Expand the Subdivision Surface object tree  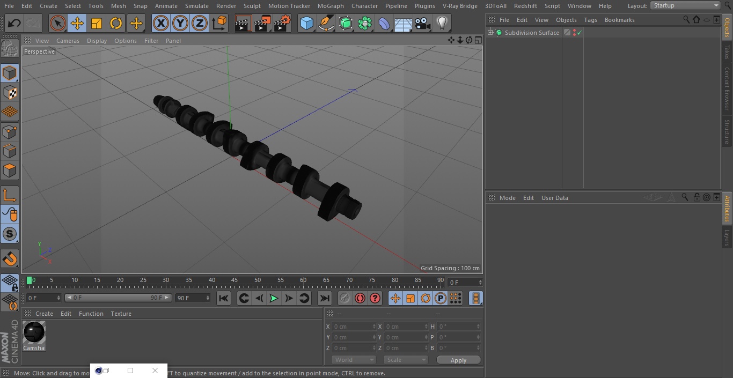[x=490, y=33]
